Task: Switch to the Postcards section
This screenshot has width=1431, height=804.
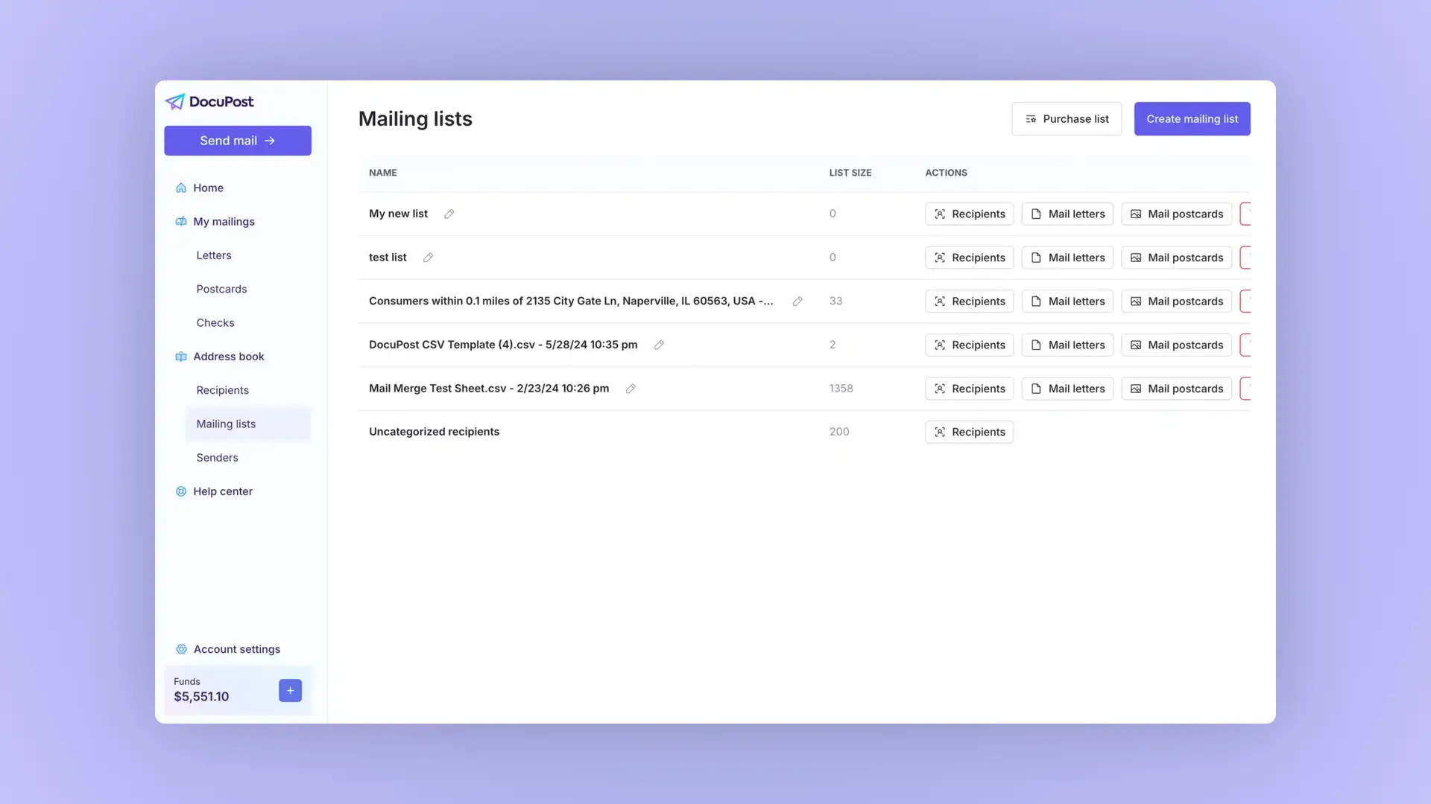Action: point(221,289)
